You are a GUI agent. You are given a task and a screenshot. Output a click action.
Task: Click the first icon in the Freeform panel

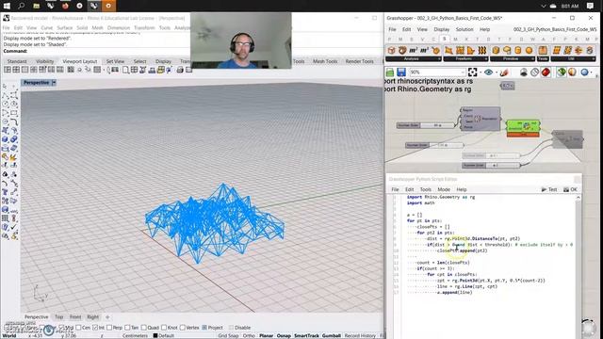pyautogui.click(x=448, y=50)
